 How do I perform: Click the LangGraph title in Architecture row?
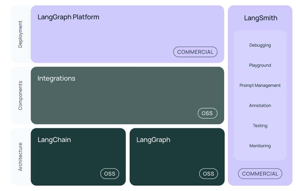coord(153,140)
